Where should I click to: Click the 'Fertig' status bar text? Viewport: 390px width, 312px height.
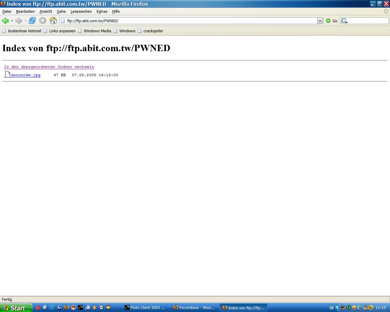click(x=7, y=300)
